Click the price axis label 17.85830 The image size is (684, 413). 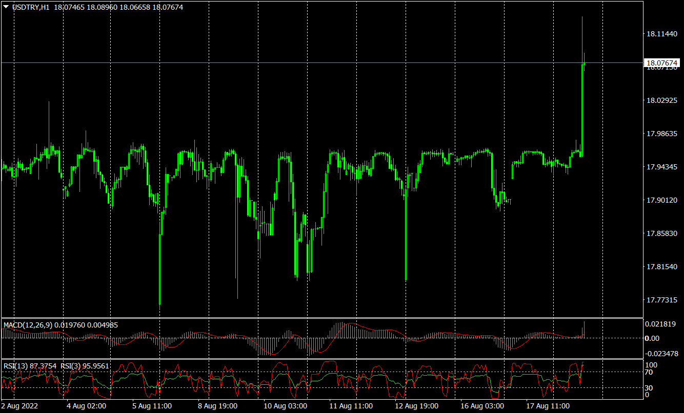661,233
